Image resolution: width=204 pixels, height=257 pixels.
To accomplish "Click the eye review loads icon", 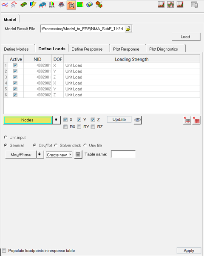I will (x=138, y=120).
